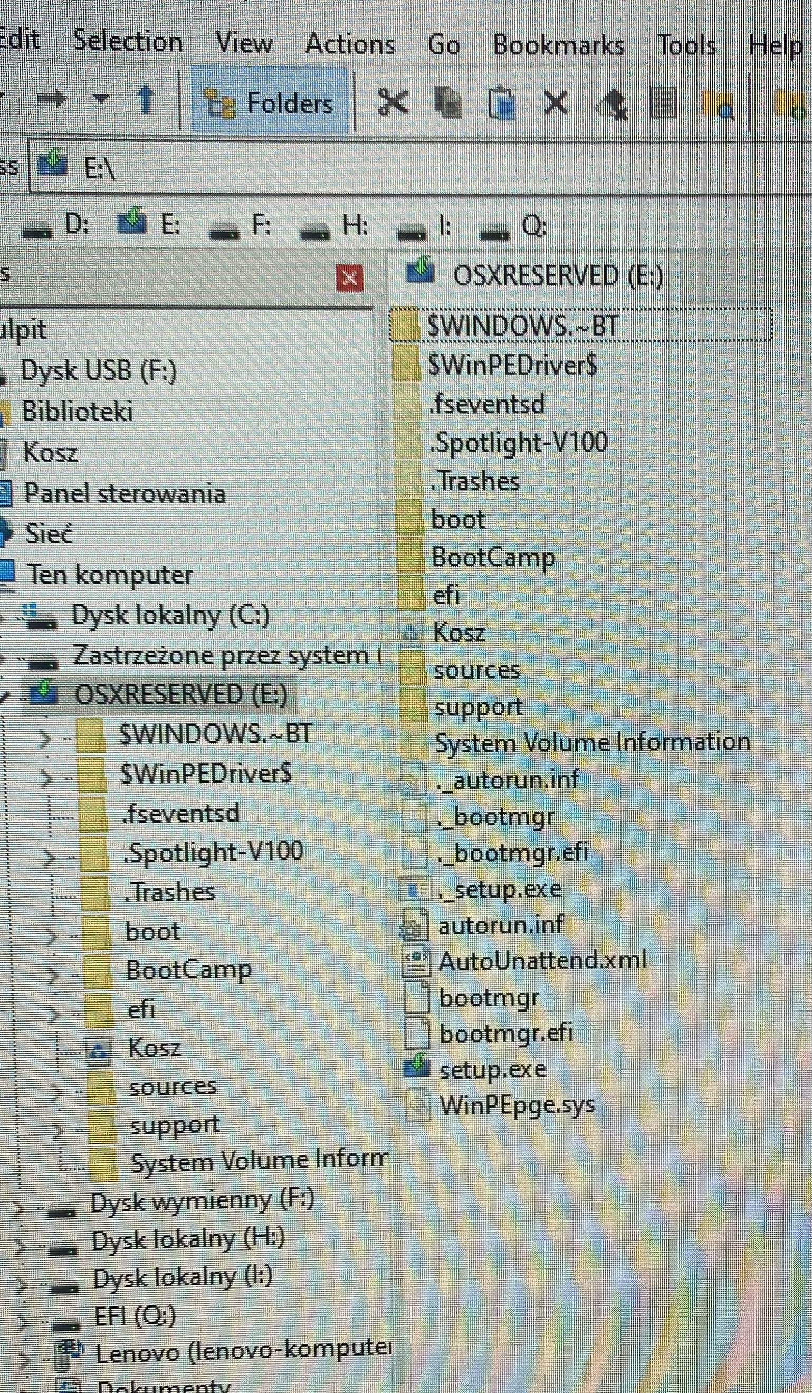
Task: Switch to drive Q: button
Action: tap(513, 227)
